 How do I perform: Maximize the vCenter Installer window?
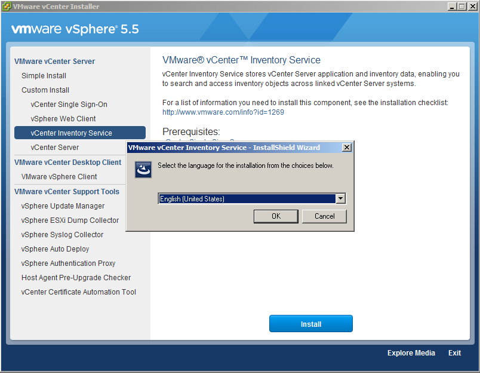click(x=461, y=7)
